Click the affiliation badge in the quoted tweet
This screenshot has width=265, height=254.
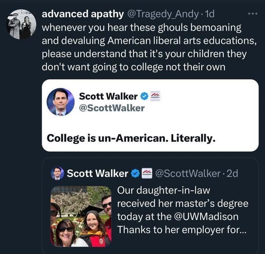click(147, 173)
